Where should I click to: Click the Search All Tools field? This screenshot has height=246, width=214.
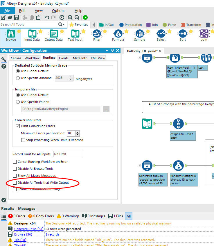click(x=28, y=24)
